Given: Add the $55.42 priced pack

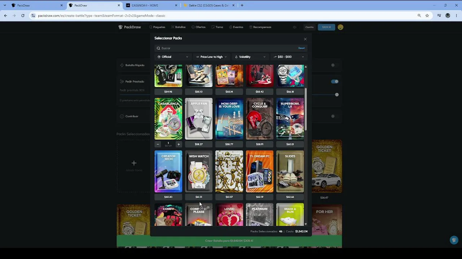Looking at the screenshot, I should click(260, 92).
